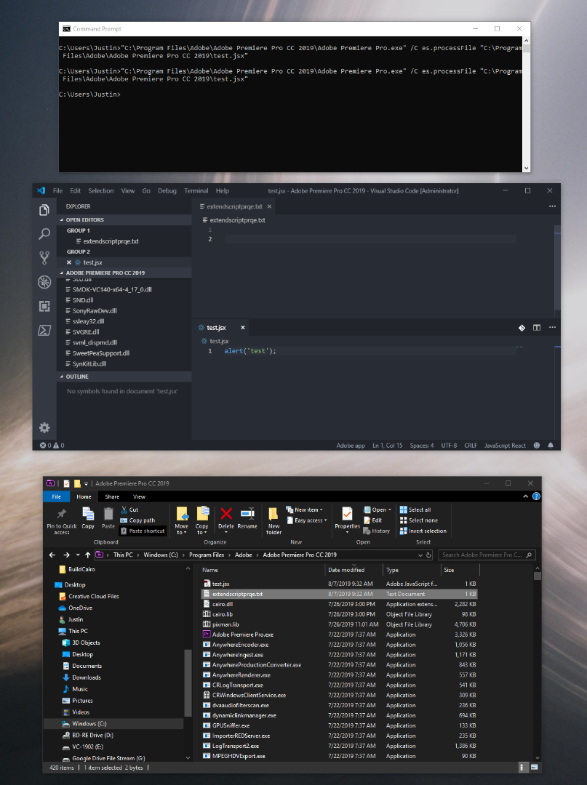
Task: Navigate back with File Explorer back arrow
Action: coord(52,555)
